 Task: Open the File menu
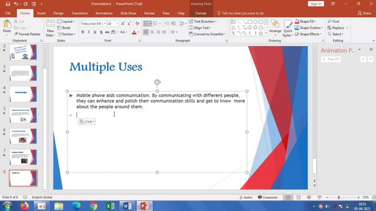(8, 13)
